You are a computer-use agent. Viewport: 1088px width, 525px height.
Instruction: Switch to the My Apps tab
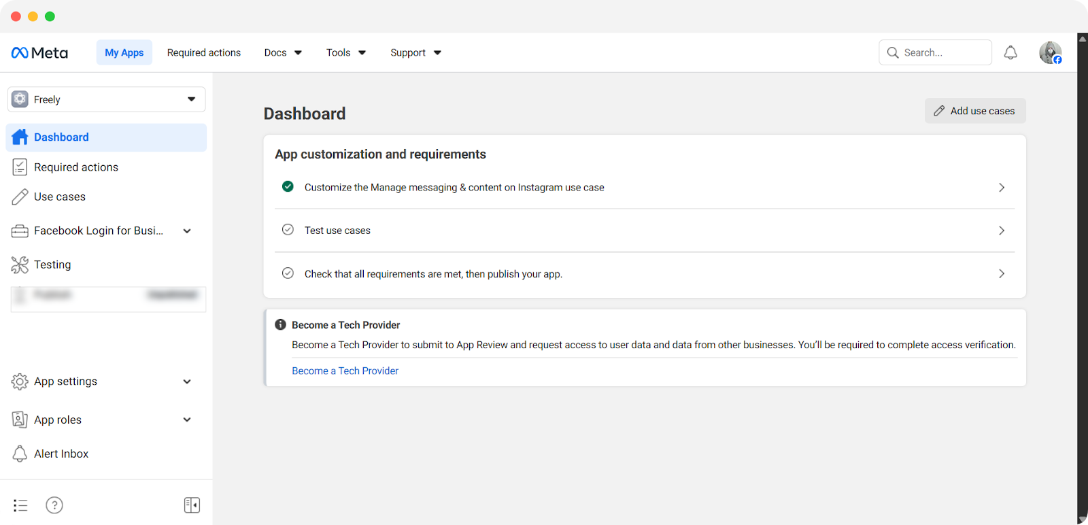pos(124,53)
